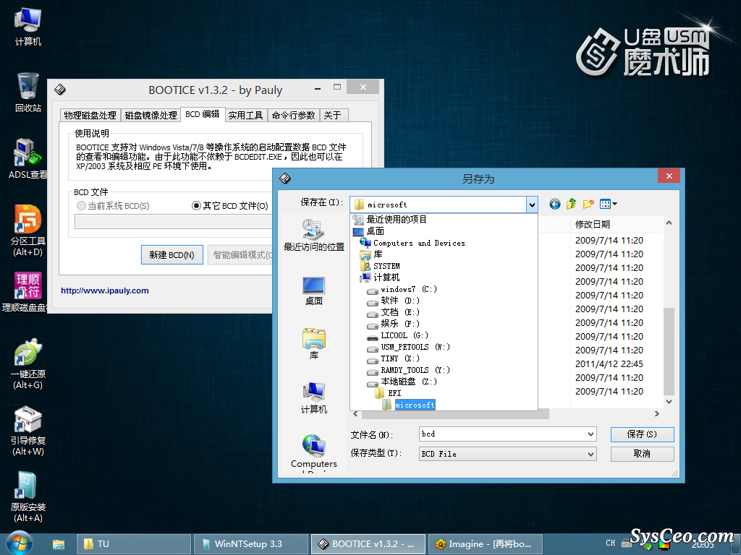
Task: Switch to 物理磁盘处理 tab
Action: coord(90,115)
